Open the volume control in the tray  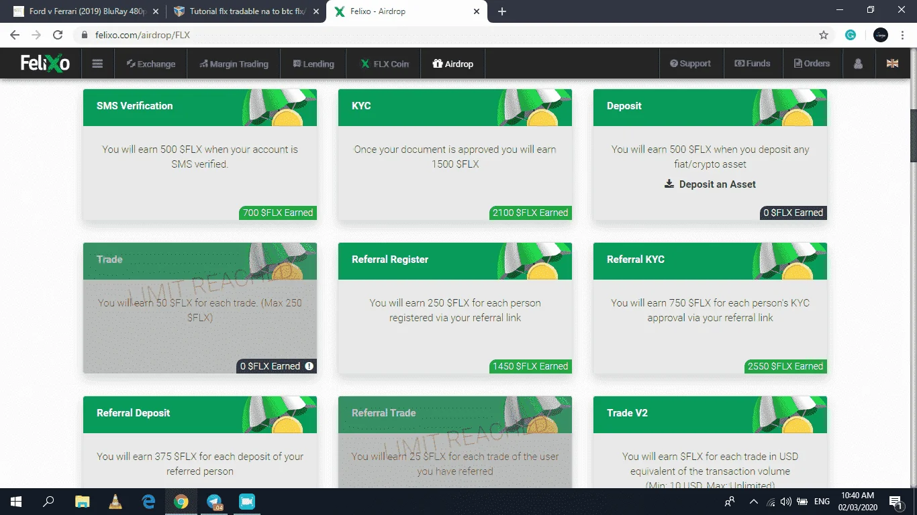785,502
